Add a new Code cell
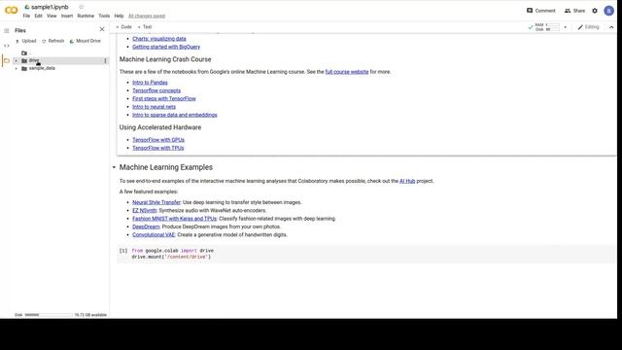This screenshot has height=350, width=622. click(123, 27)
